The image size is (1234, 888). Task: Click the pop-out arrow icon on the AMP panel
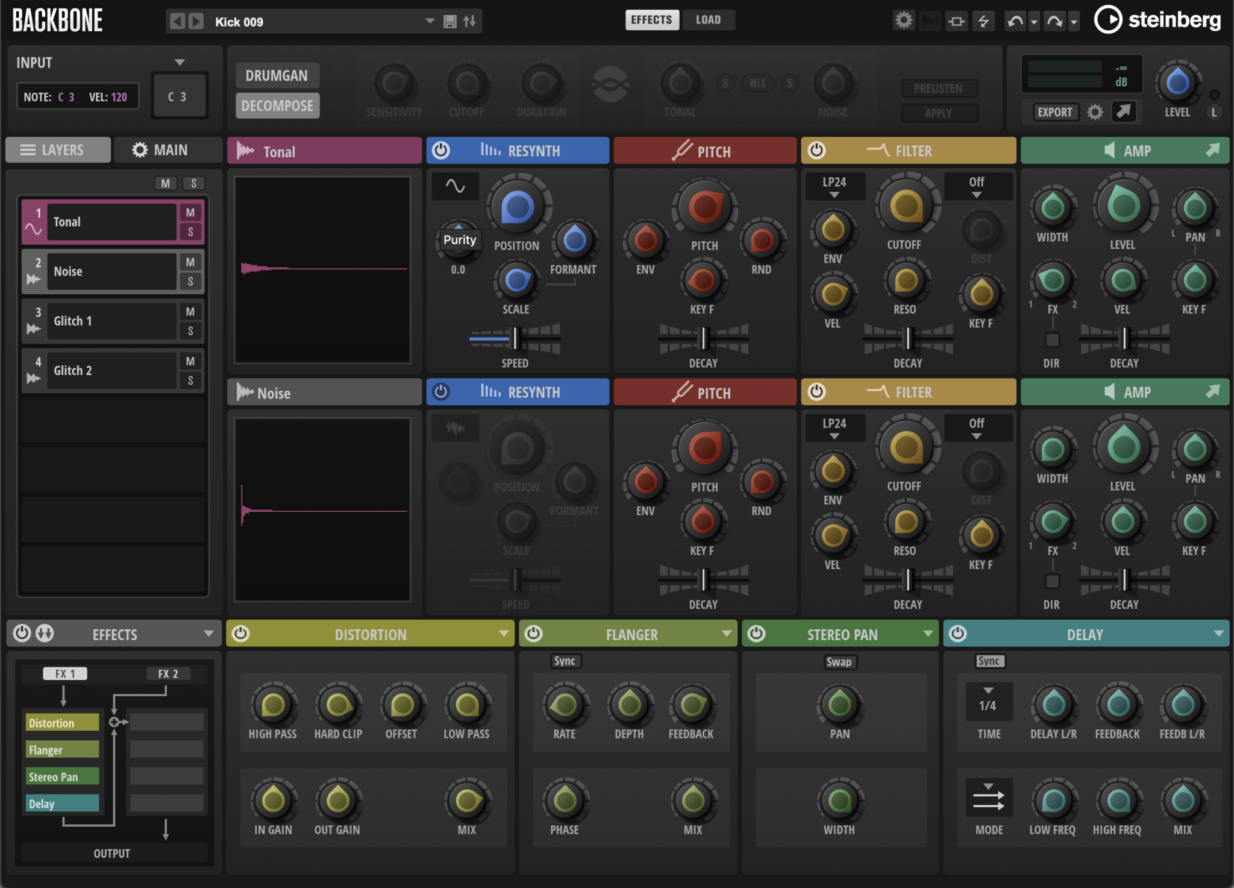(1213, 150)
